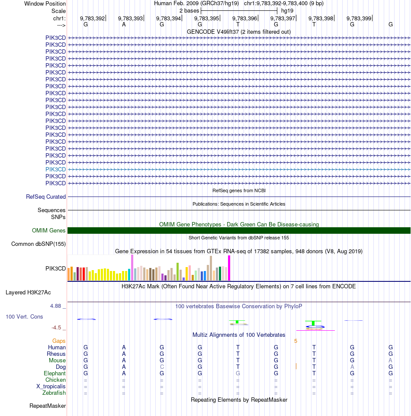Select the light-blue PIK3CD transcript label

coord(55,169)
